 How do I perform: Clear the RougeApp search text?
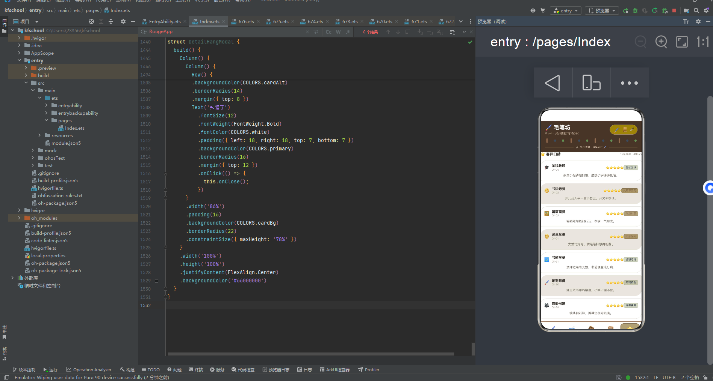pyautogui.click(x=307, y=32)
